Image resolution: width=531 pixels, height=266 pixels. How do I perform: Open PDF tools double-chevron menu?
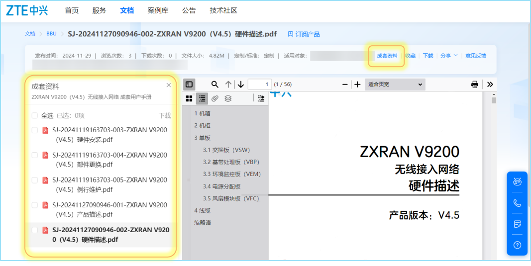[x=490, y=84]
